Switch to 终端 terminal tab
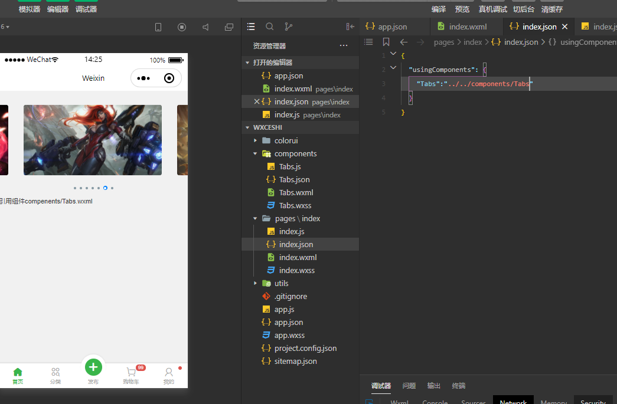The image size is (617, 404). click(x=458, y=386)
